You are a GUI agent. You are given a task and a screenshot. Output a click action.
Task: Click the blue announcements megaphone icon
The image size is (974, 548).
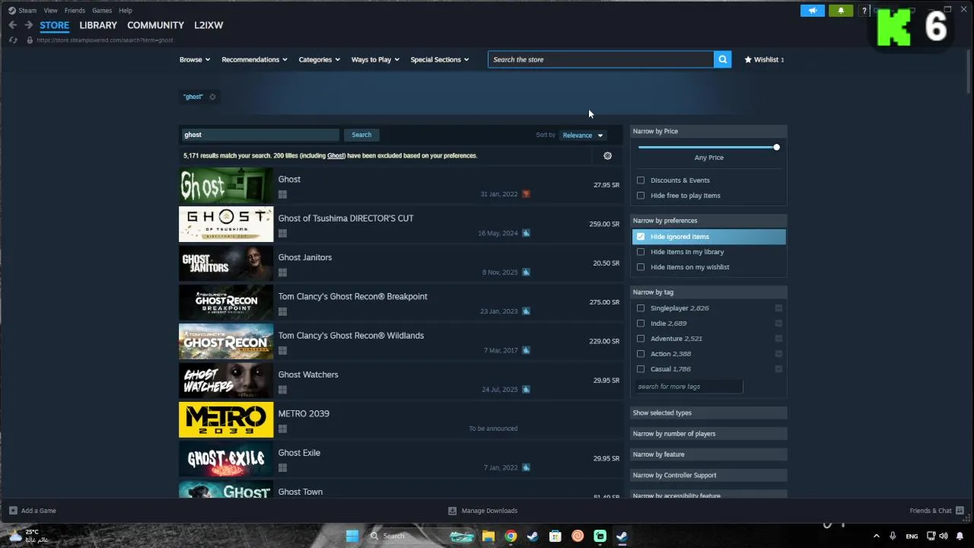tap(813, 11)
